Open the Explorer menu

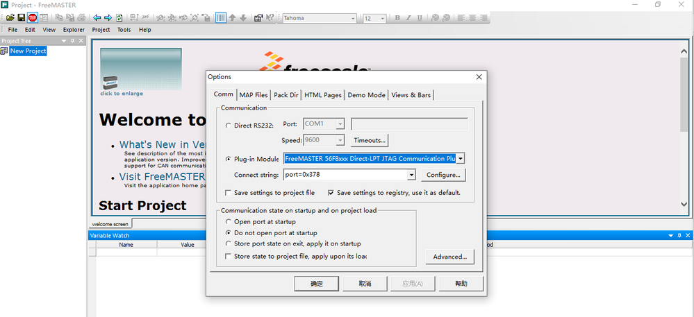point(74,30)
